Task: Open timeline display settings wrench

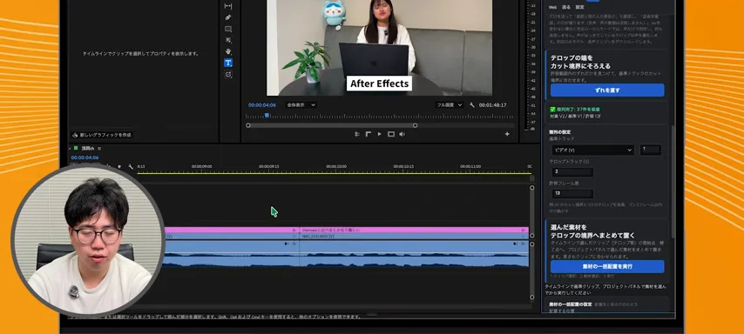Action: (131, 167)
